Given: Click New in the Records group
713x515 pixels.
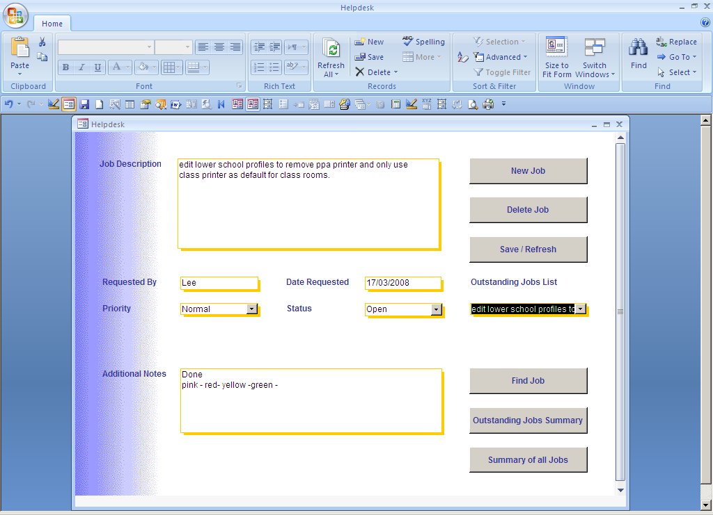Looking at the screenshot, I should (x=370, y=41).
